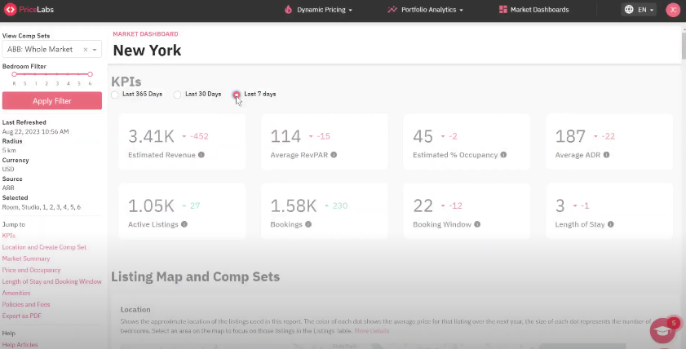Image resolution: width=686 pixels, height=349 pixels.
Task: Click info icon next to Average RevPAR
Action: coord(334,155)
